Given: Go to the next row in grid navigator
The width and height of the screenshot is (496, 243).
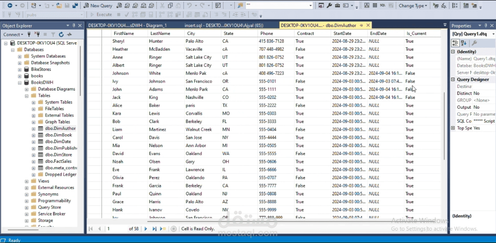Looking at the screenshot, I should click(145, 229).
